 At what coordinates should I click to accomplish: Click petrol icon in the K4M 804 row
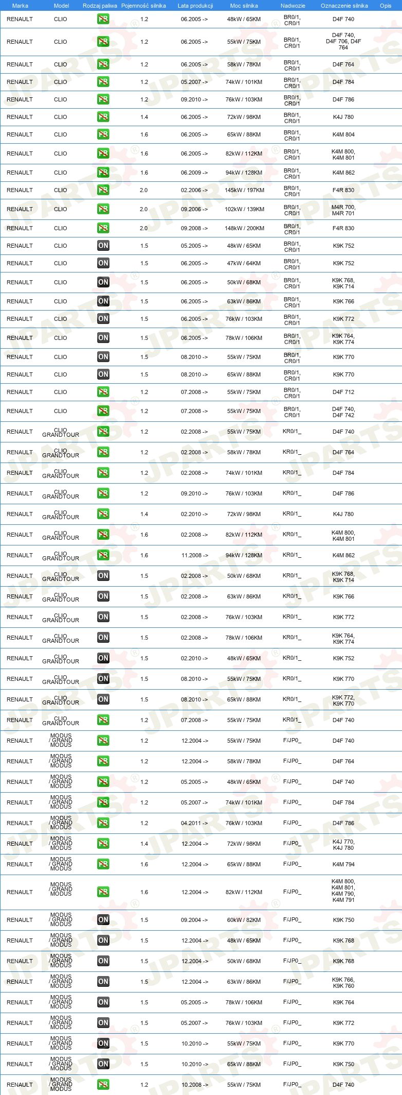point(103,134)
